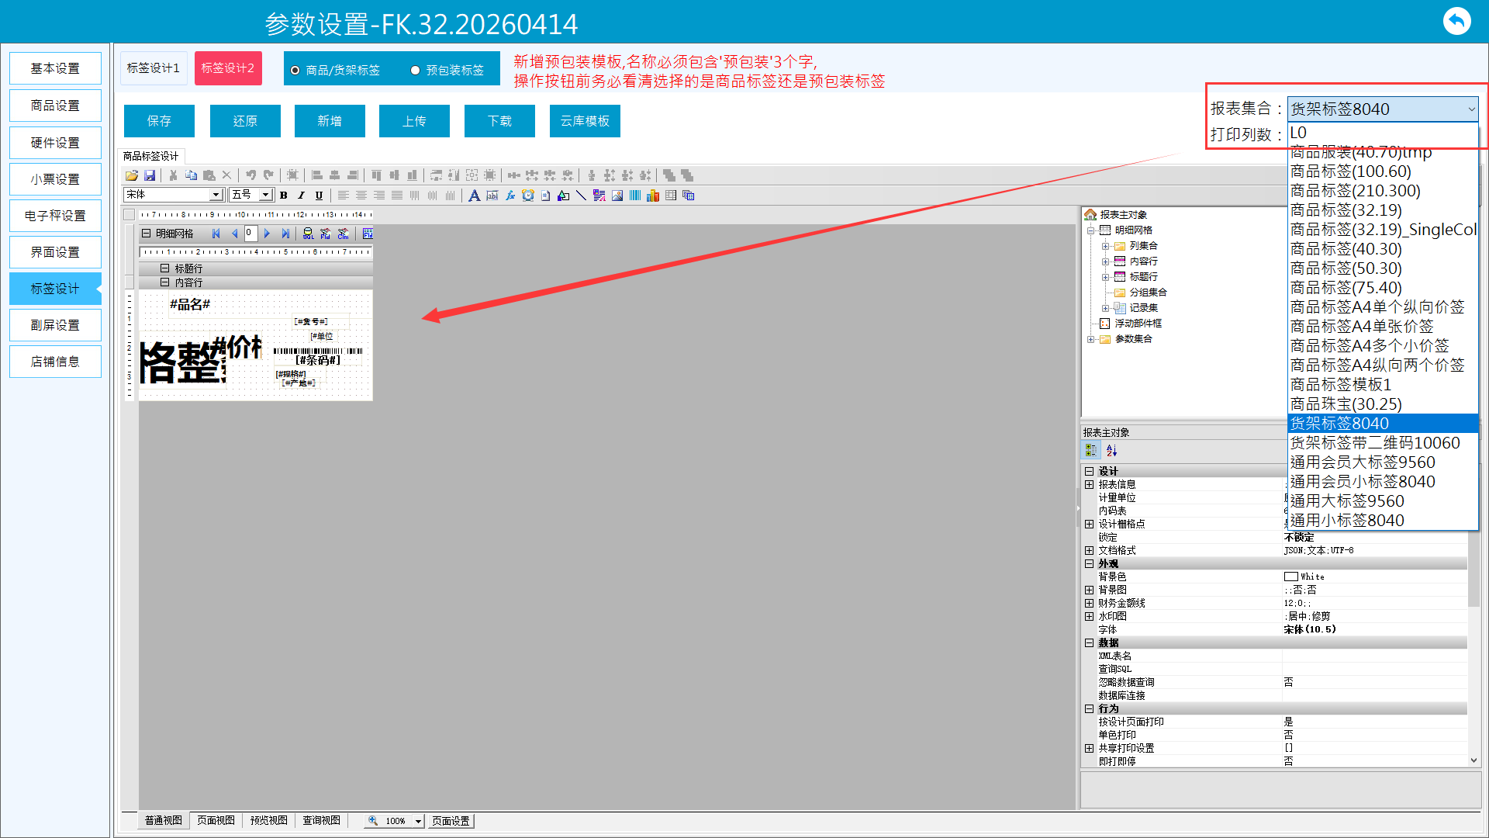Open 硬件设置 in left sidebar

[x=55, y=143]
